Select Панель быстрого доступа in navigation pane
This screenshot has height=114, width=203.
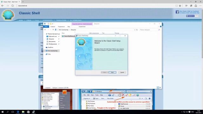[53, 34]
